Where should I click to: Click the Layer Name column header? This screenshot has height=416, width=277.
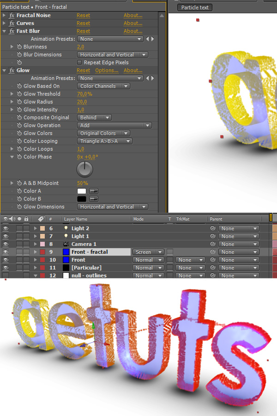[76, 219]
